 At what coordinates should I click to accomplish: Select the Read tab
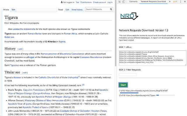pyautogui.click(x=60, y=10)
